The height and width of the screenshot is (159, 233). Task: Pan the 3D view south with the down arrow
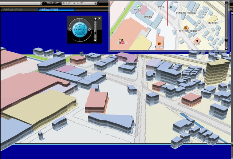click(80, 33)
